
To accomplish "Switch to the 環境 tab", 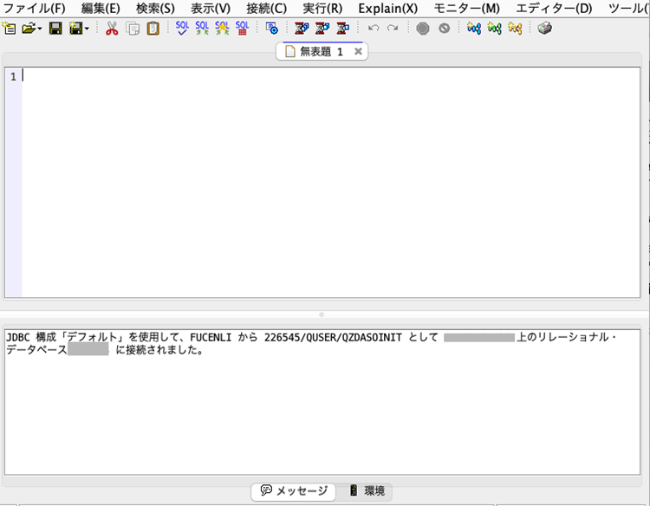I will coord(367,491).
